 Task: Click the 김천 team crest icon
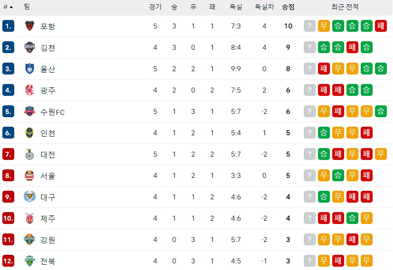pyautogui.click(x=30, y=47)
